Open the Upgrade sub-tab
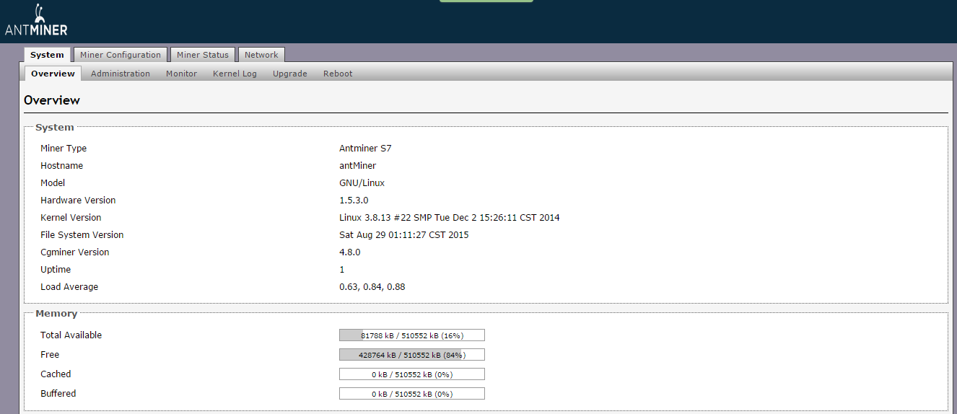 (289, 74)
